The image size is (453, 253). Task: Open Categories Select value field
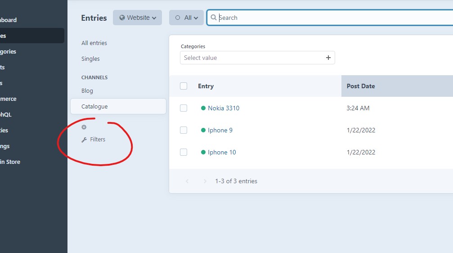point(257,58)
